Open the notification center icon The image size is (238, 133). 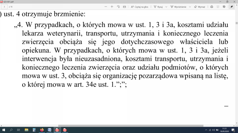tap(233, 130)
